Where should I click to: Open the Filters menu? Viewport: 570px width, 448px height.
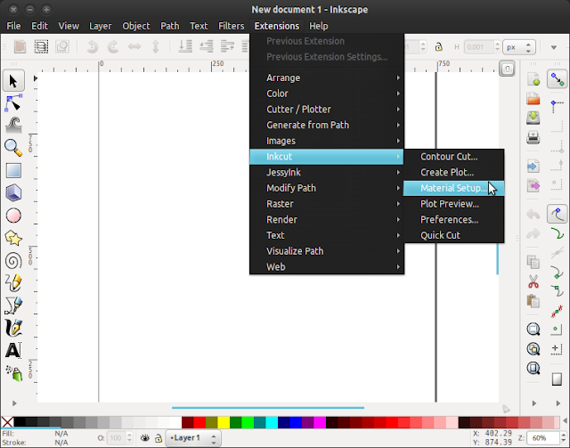(x=232, y=26)
